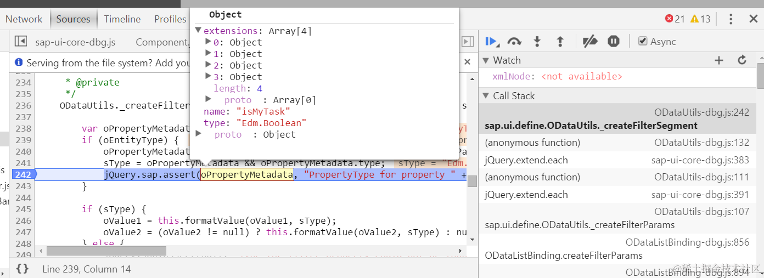Viewport: 764px width, 278px height.
Task: Click the type: "Edm.Boolean" property
Action: coord(255,123)
